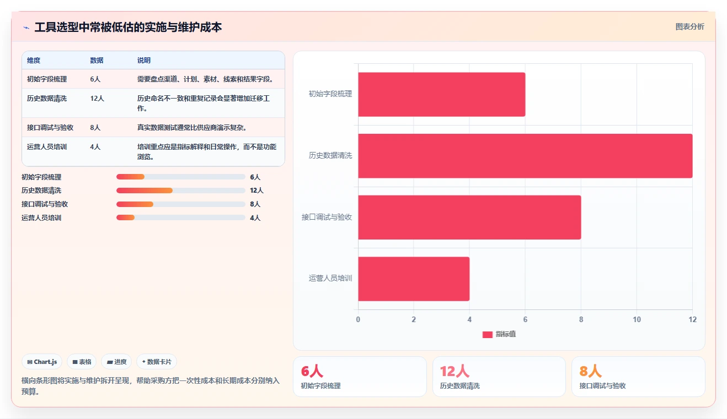This screenshot has width=727, height=419.
Task: Click the 运营人员培训 progress row label
Action: pyautogui.click(x=41, y=218)
